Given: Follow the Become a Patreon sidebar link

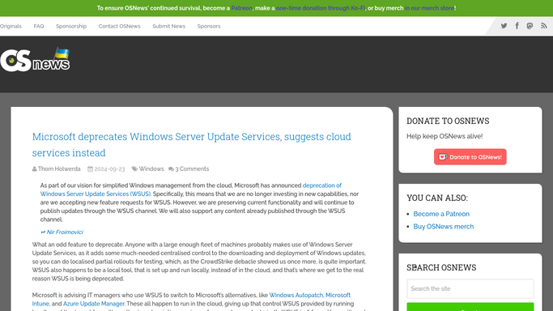Looking at the screenshot, I should pos(441,214).
